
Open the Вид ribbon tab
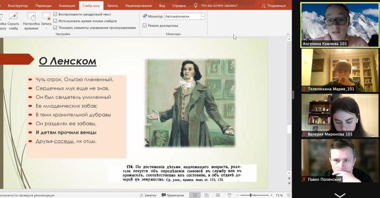(162, 6)
